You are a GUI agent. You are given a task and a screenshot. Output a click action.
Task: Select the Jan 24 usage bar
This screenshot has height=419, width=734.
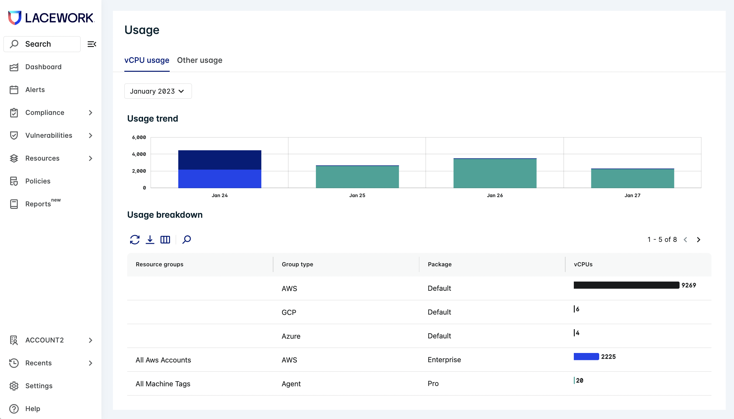tap(219, 168)
